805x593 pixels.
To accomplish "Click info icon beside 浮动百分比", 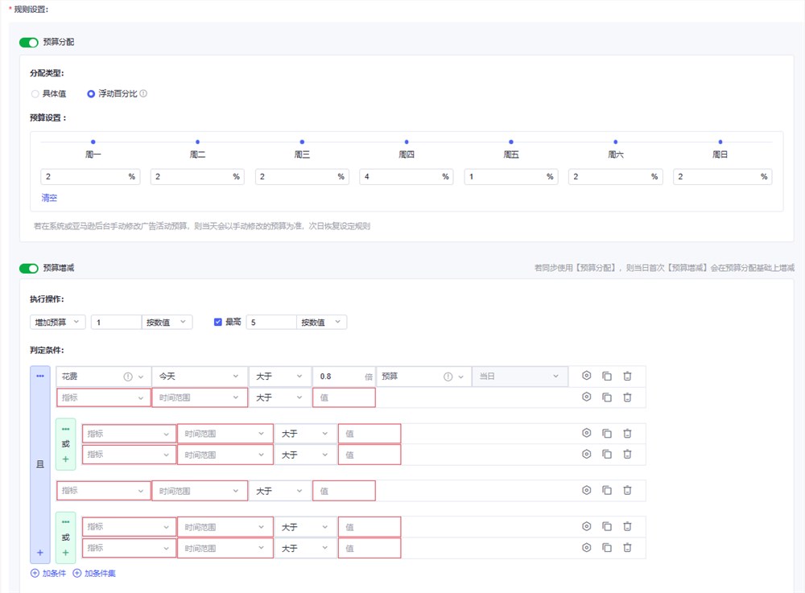I will [143, 93].
